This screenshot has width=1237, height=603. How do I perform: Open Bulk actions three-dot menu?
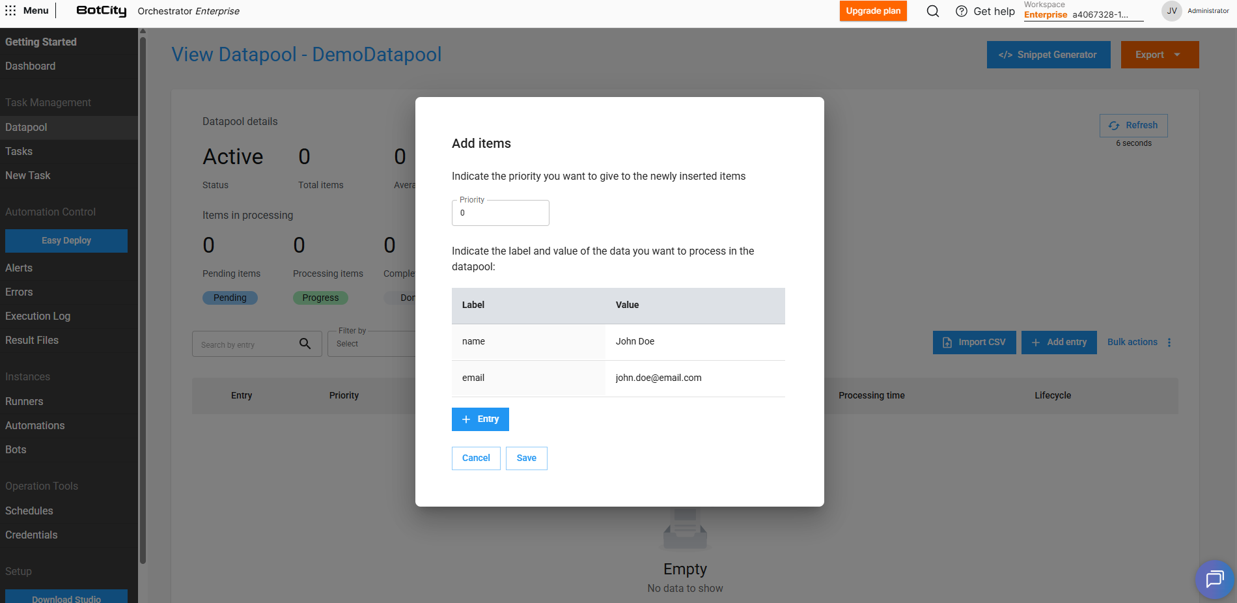coord(1169,343)
